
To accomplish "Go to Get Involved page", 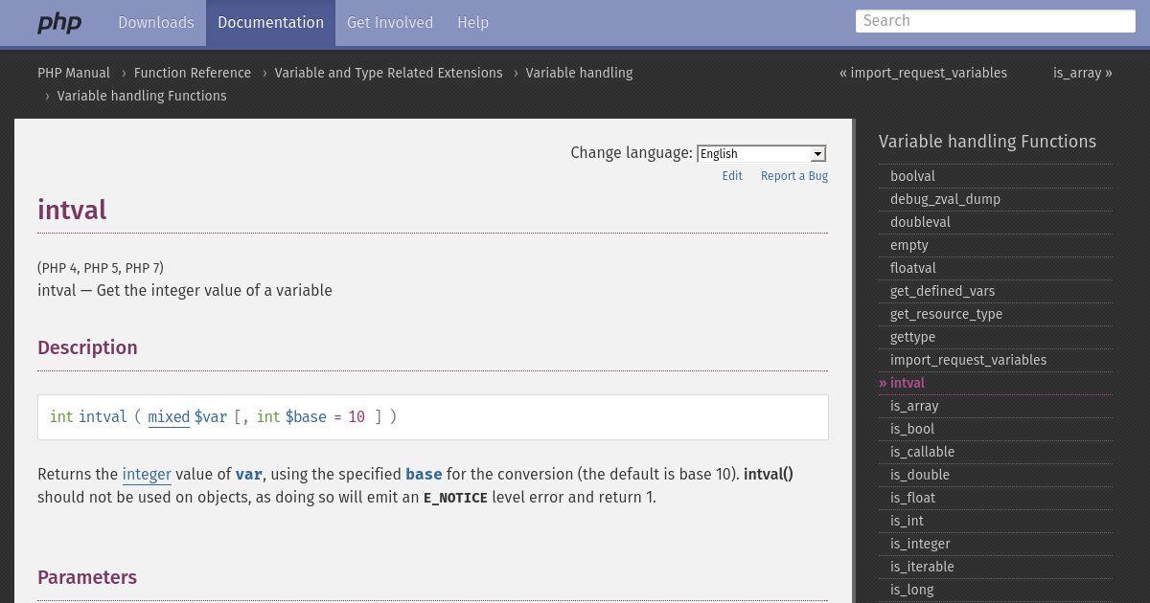I will pos(390,23).
